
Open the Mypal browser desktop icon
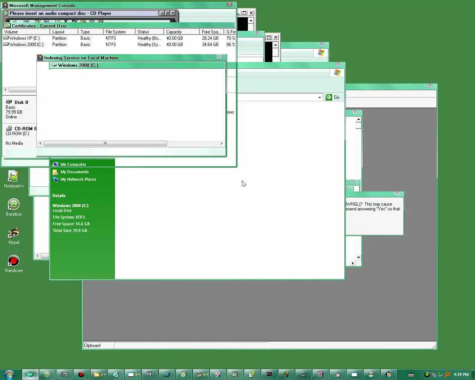coord(14,236)
